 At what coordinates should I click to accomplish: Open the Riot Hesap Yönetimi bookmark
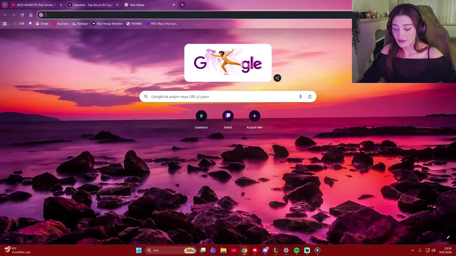coord(107,24)
